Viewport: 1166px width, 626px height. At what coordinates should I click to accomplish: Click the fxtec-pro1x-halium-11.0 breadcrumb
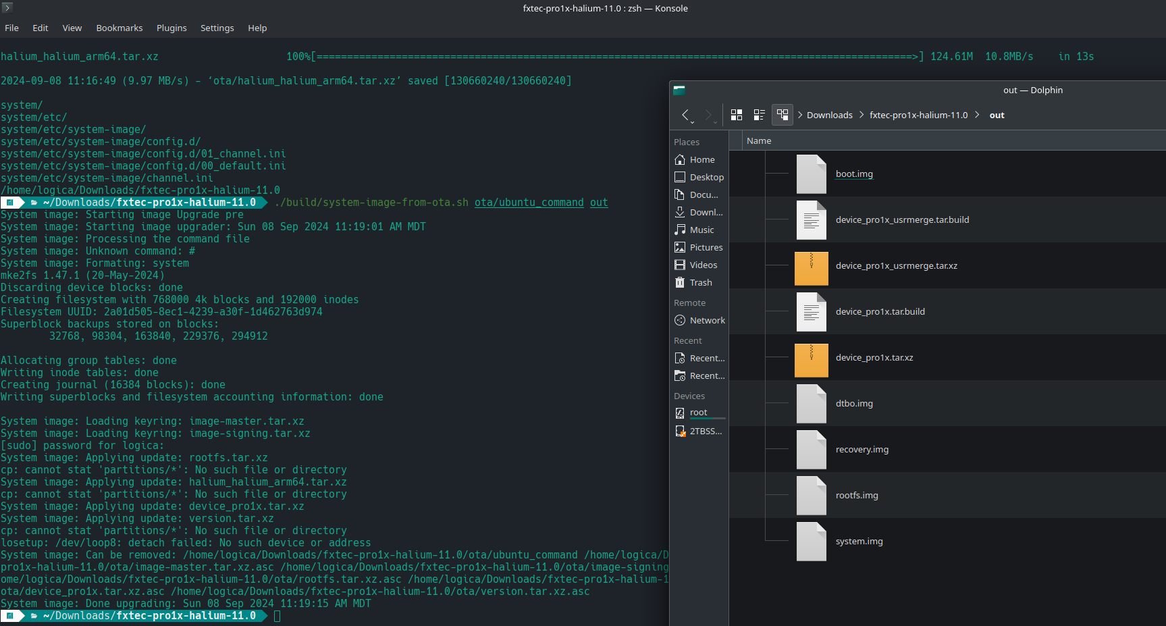[918, 115]
